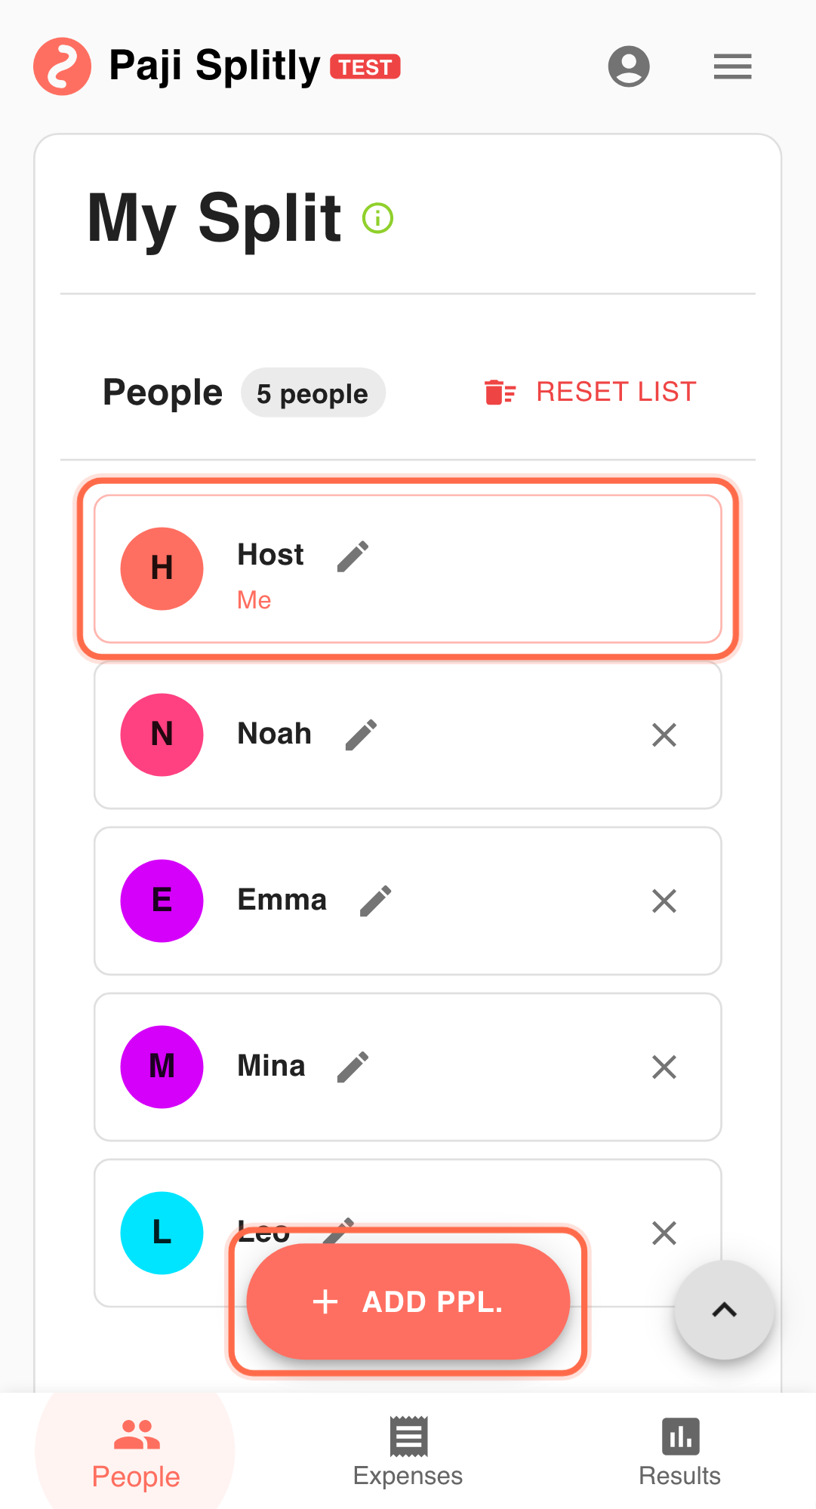
Task: Open the account profile icon
Action: pos(629,66)
